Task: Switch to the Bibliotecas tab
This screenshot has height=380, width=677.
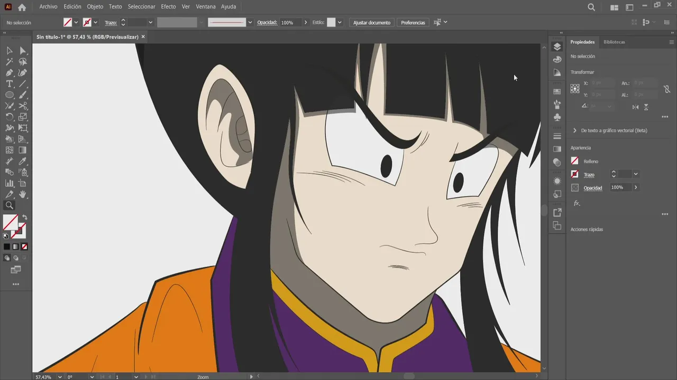Action: (x=614, y=42)
